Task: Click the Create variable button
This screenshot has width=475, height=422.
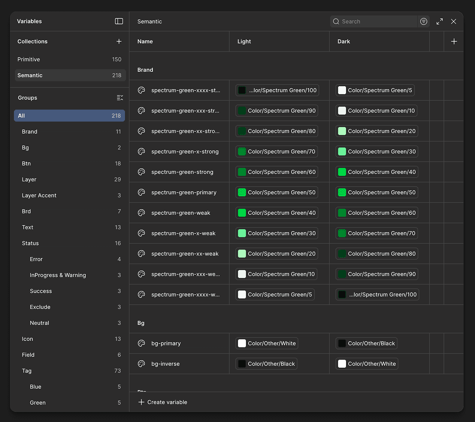Action: pyautogui.click(x=163, y=402)
